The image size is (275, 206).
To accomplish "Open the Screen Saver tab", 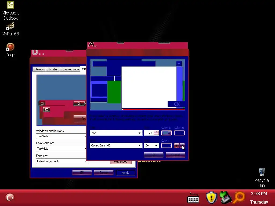I will (x=70, y=69).
